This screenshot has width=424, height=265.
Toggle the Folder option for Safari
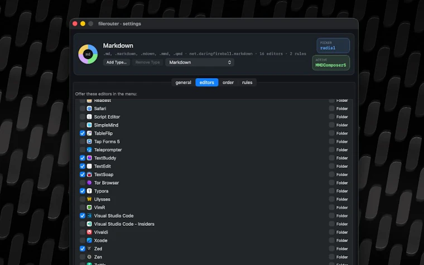click(331, 108)
